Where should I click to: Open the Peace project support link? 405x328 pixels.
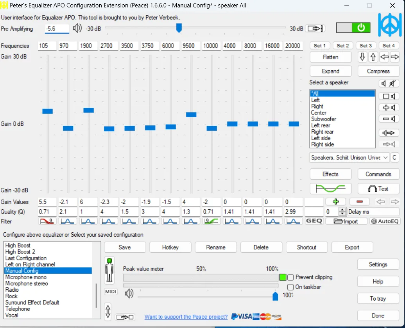186,317
